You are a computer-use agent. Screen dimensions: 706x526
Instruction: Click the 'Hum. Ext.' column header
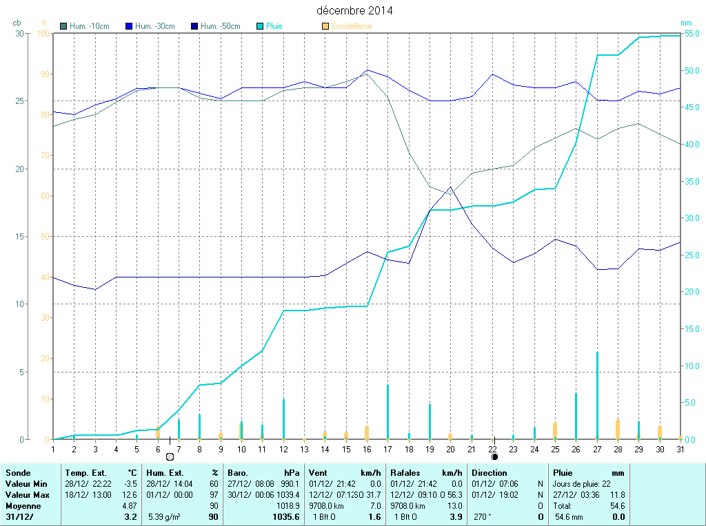pos(166,473)
